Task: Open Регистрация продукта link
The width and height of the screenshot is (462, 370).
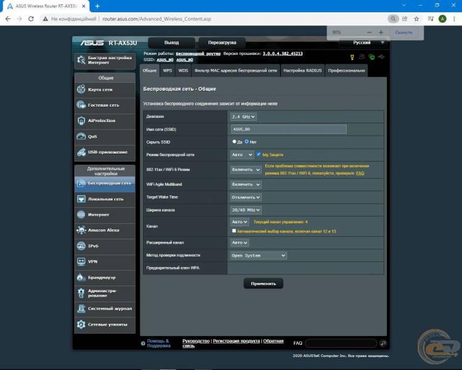Action: [x=237, y=341]
